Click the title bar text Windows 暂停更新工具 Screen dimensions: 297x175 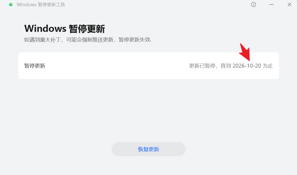41,5
